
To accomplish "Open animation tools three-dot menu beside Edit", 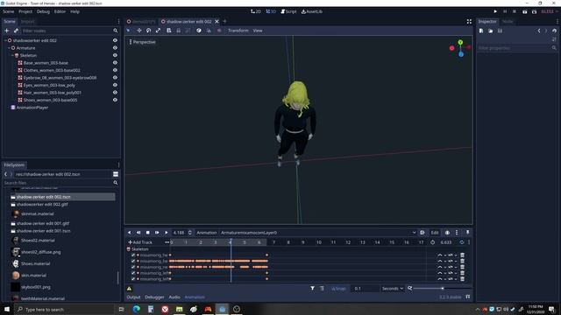I will pyautogui.click(x=457, y=233).
